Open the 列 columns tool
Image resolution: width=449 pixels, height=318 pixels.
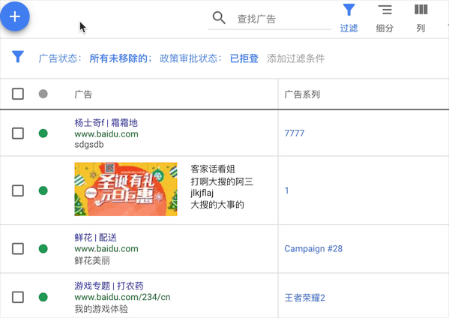click(421, 18)
